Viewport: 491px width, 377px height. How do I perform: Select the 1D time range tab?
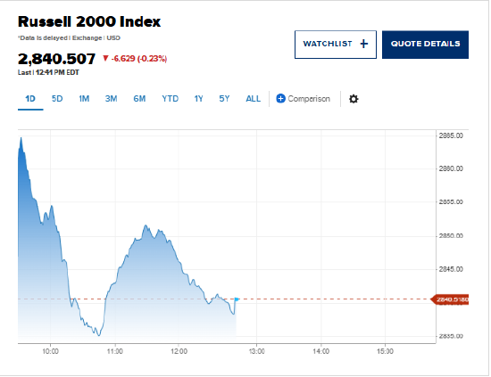[30, 99]
